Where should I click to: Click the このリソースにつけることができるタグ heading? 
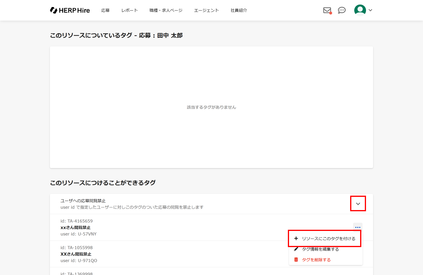[x=103, y=183]
